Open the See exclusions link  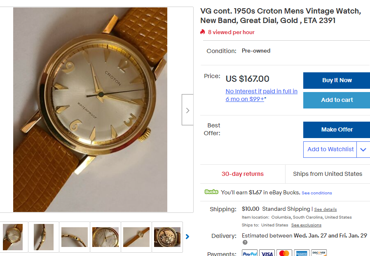306,225
